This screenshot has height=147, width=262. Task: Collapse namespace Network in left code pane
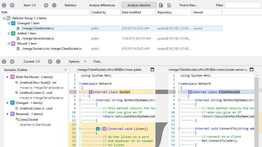tap(80, 84)
